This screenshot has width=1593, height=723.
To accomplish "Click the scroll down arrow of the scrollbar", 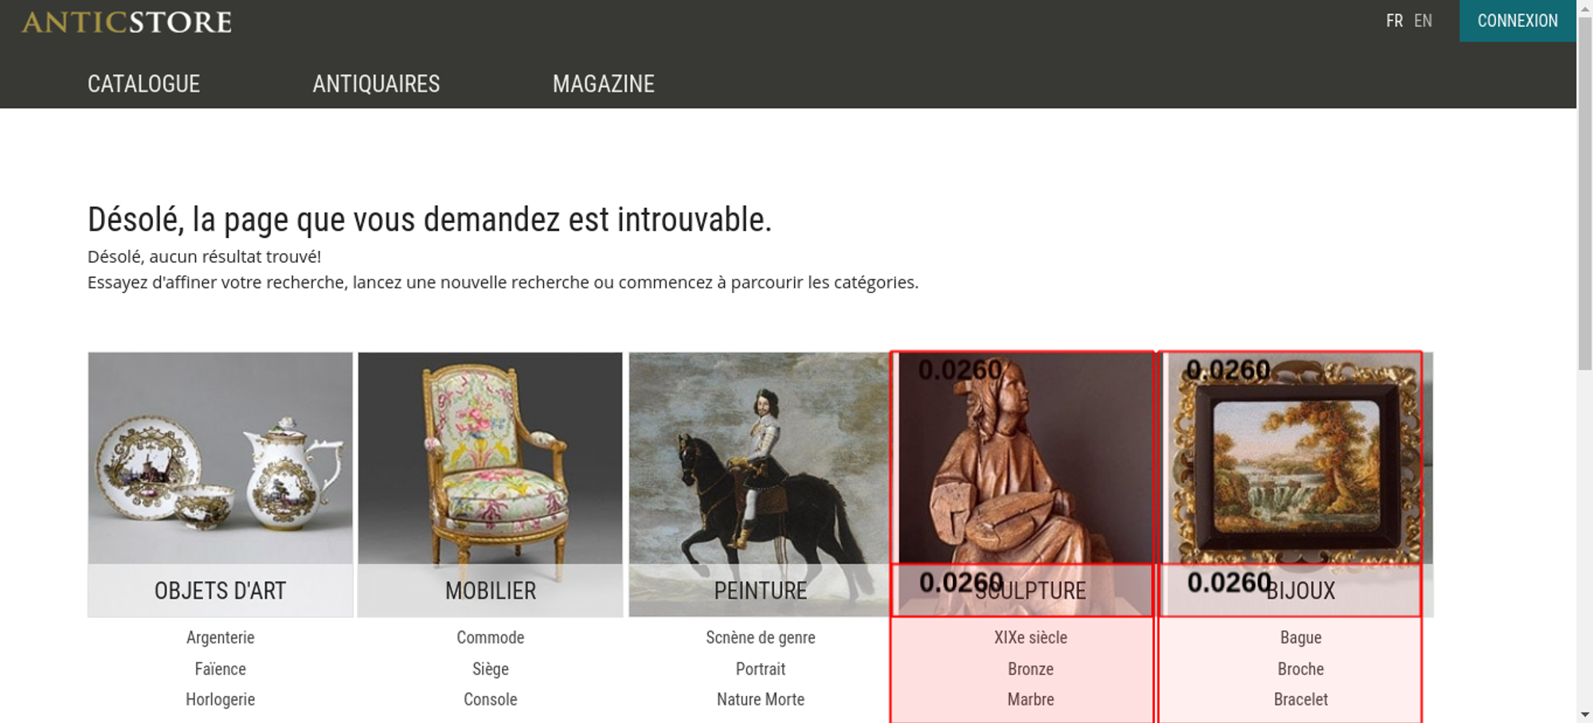I will coord(1585,715).
